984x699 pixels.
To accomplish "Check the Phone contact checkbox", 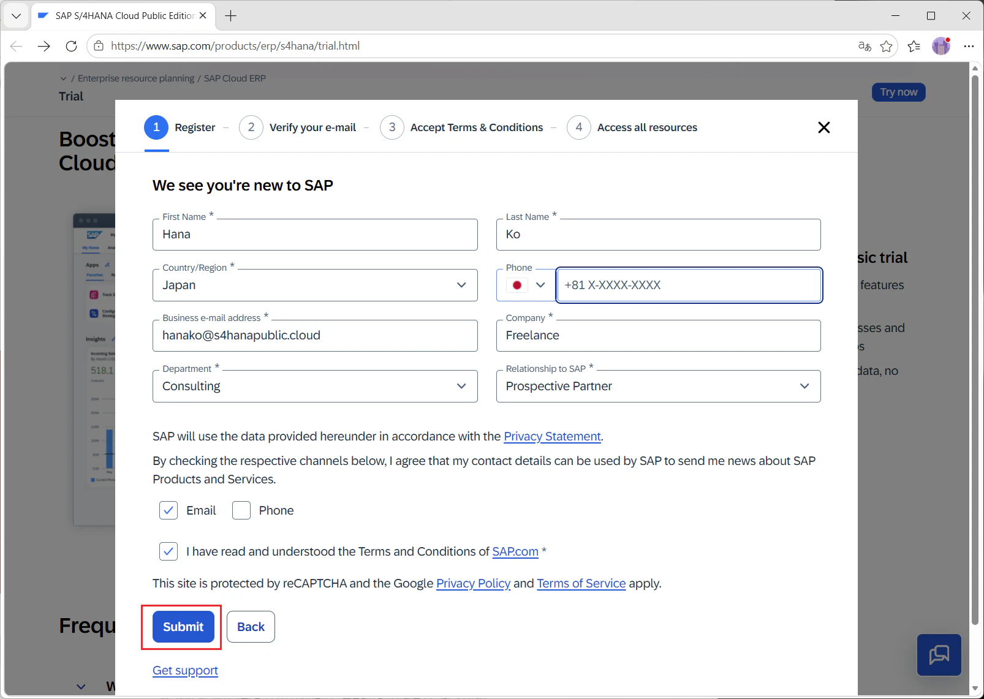I will 241,510.
